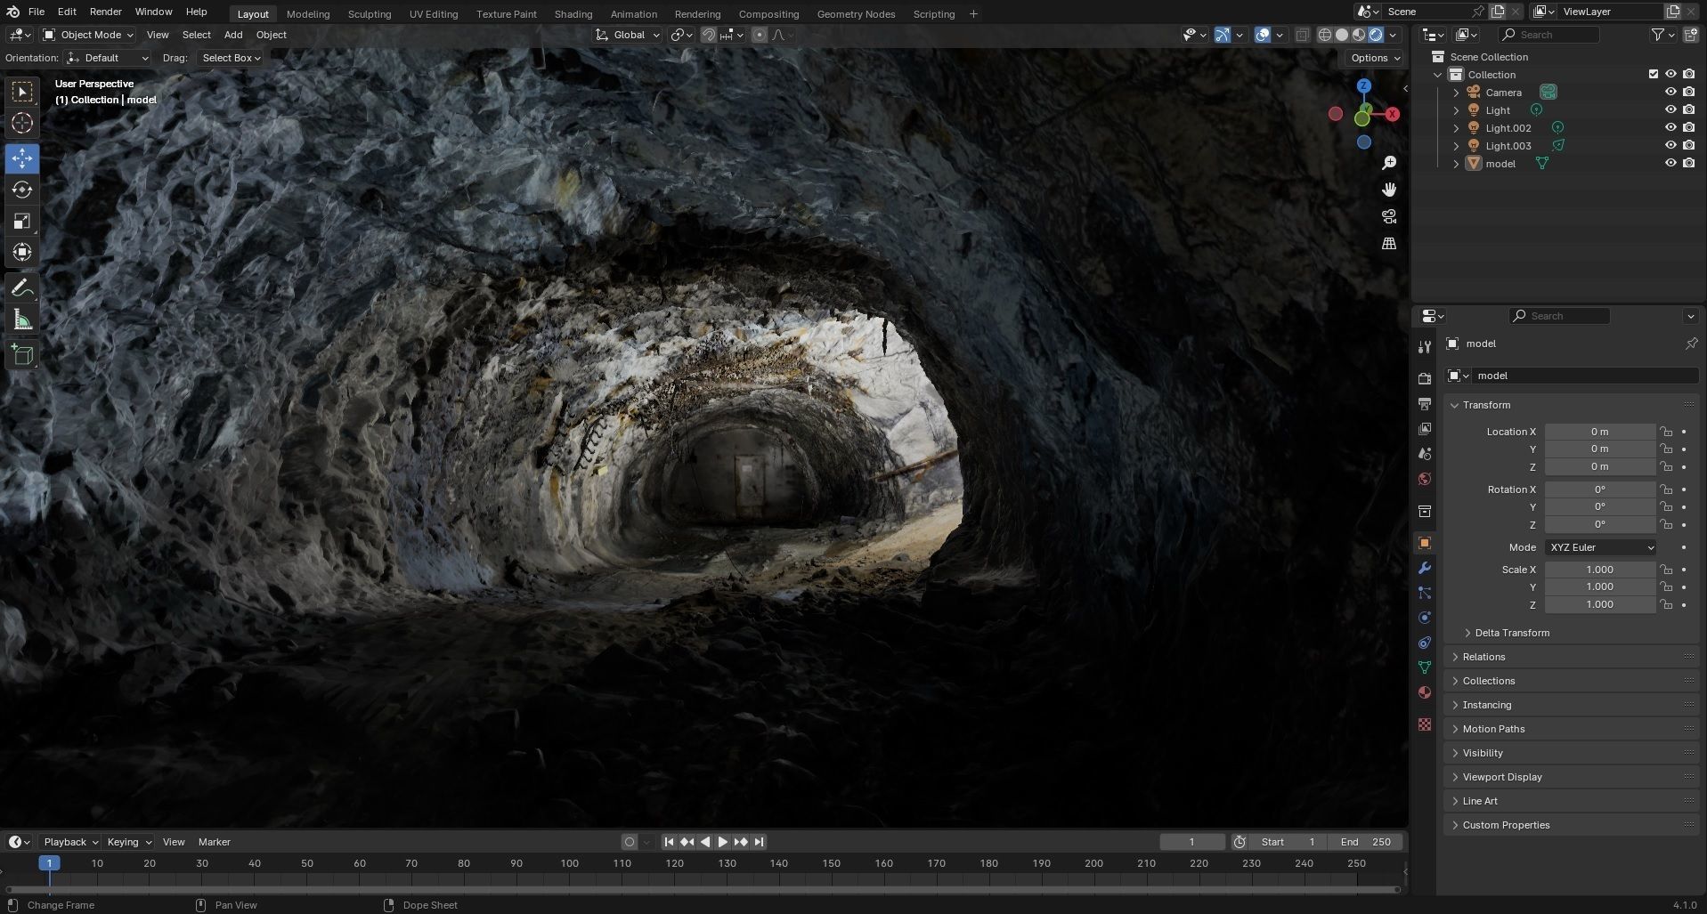
Task: Uncheck Collection exclude checkbox
Action: tap(1654, 74)
